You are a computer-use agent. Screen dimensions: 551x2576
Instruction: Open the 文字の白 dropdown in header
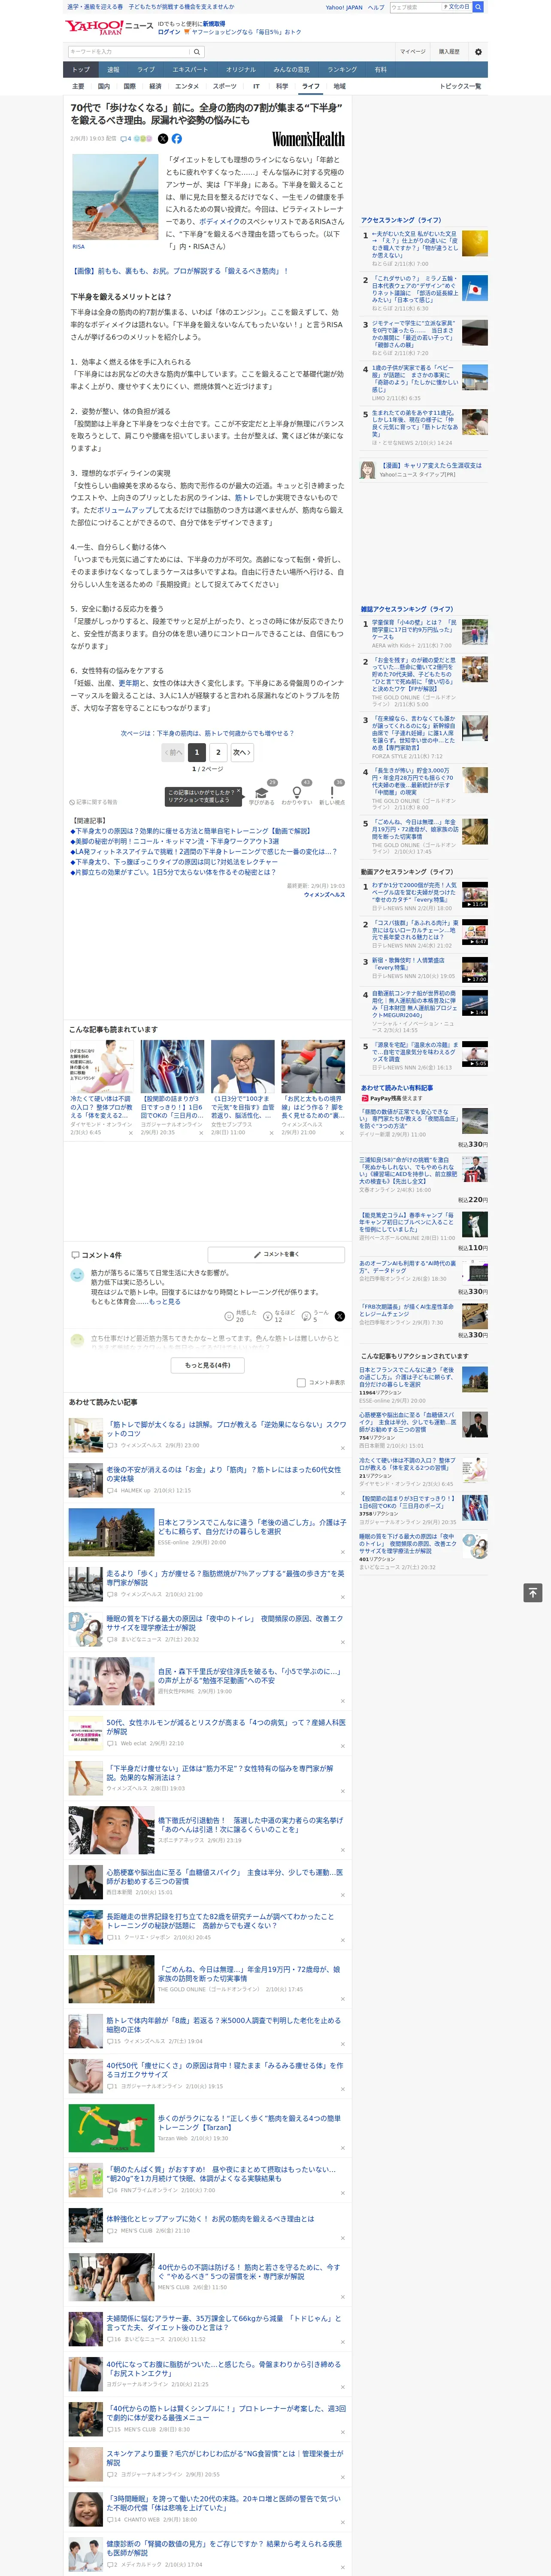[456, 7]
